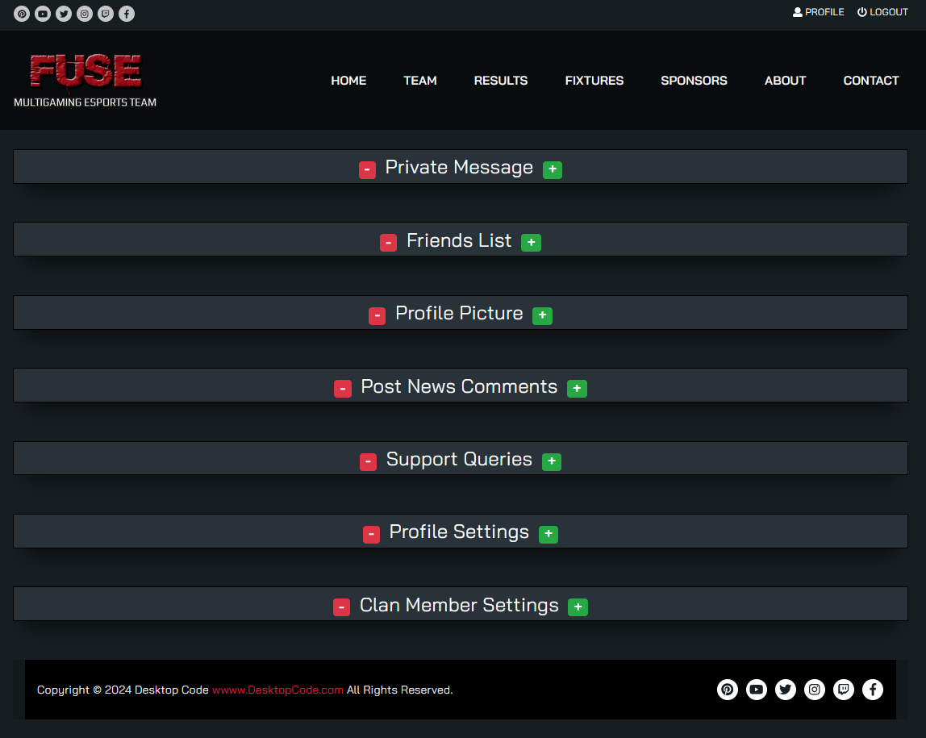Click the YouTube icon in the footer
Image resolution: width=926 pixels, height=738 pixels.
pyautogui.click(x=757, y=690)
